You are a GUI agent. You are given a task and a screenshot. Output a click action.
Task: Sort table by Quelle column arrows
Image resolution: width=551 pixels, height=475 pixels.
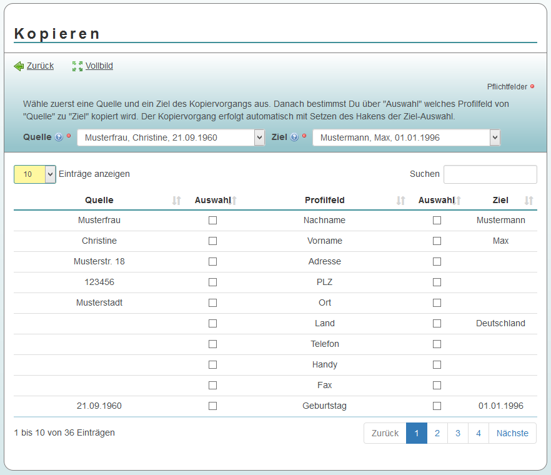coord(177,201)
